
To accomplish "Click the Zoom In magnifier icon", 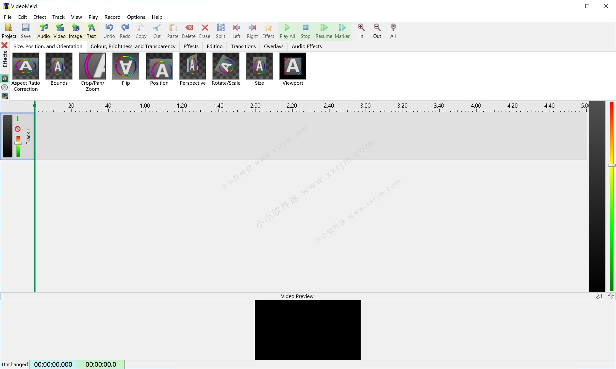I will click(x=361, y=31).
